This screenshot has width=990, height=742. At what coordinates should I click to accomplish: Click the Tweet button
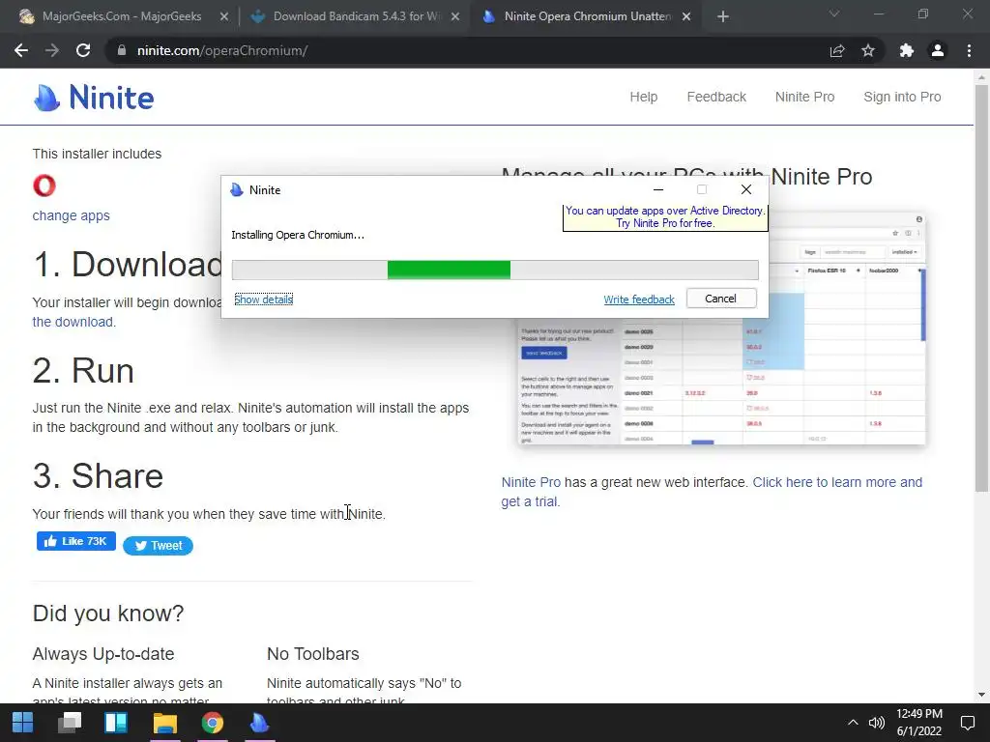click(158, 546)
